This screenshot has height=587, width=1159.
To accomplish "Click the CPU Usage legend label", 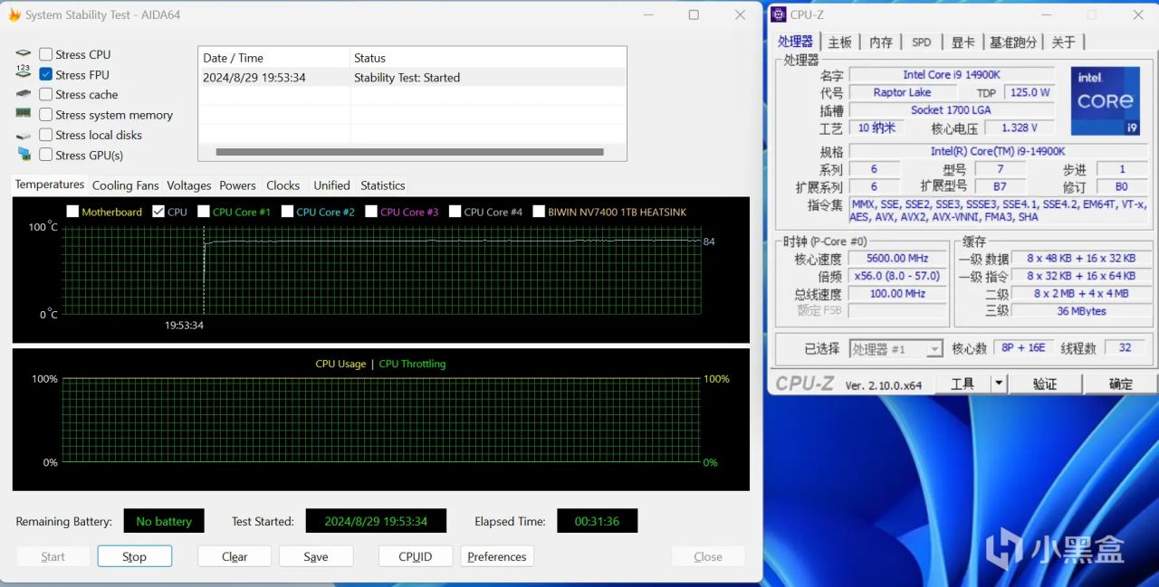I will point(340,364).
